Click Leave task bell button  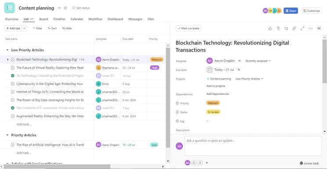[309, 163]
